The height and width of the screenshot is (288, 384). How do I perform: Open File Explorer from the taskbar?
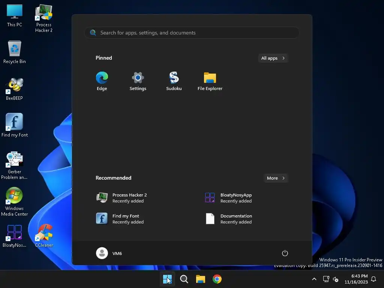(201, 279)
